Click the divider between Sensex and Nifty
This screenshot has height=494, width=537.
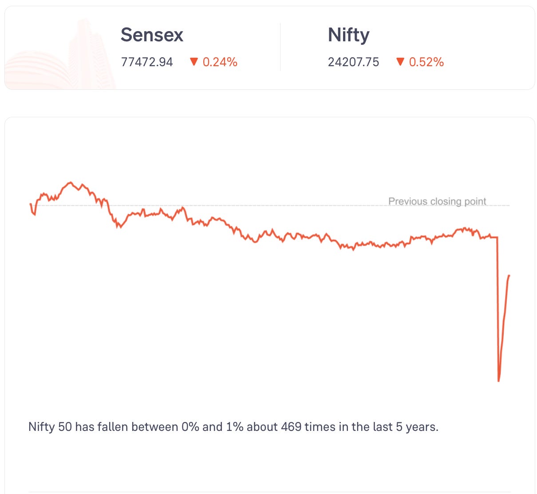280,47
